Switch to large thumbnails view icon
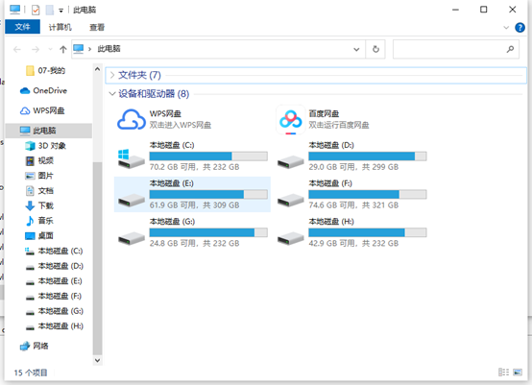This screenshot has height=385, width=532. 518,373
